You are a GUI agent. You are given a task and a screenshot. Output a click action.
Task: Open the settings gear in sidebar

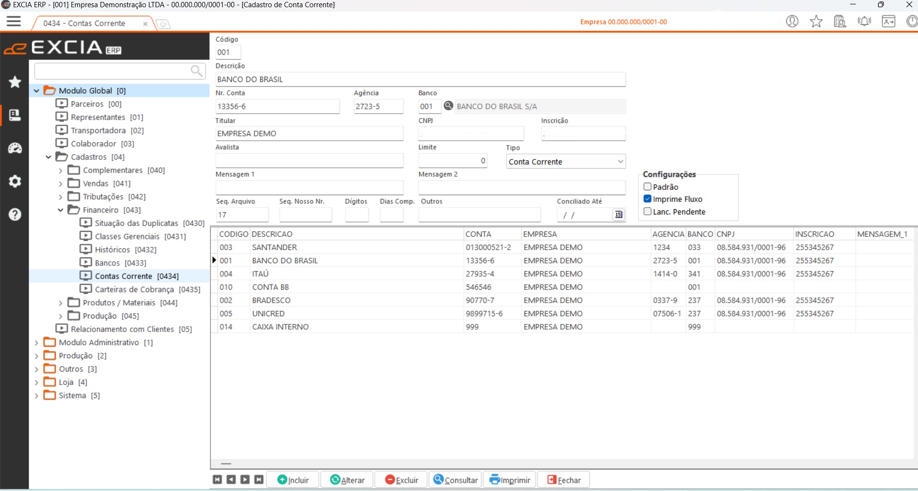point(15,182)
